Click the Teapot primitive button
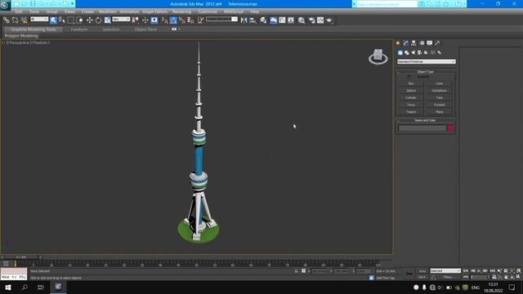 click(x=411, y=112)
